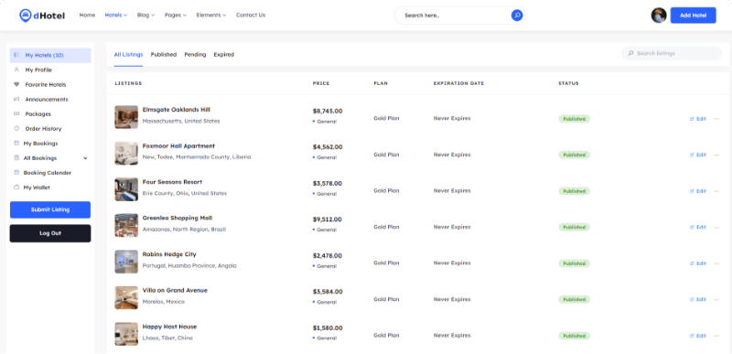This screenshot has width=732, height=354.
Task: Switch to the Expired tab
Action: (224, 55)
